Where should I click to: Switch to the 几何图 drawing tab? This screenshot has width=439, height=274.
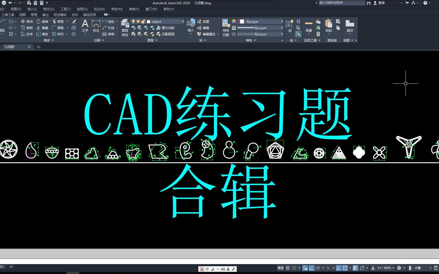pos(10,47)
